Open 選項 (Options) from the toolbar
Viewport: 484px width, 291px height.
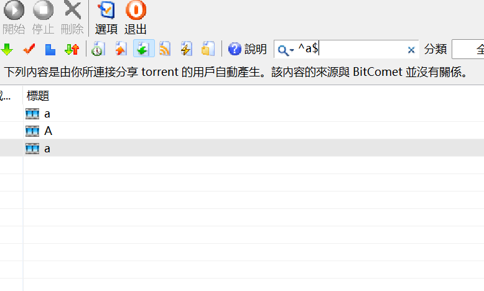point(106,17)
